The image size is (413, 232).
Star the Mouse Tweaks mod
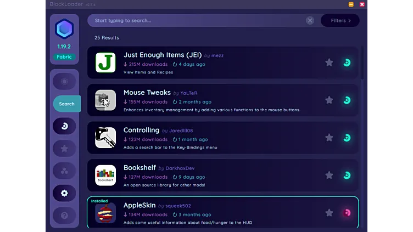click(329, 100)
